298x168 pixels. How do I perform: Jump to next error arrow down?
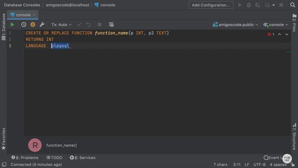287,35
